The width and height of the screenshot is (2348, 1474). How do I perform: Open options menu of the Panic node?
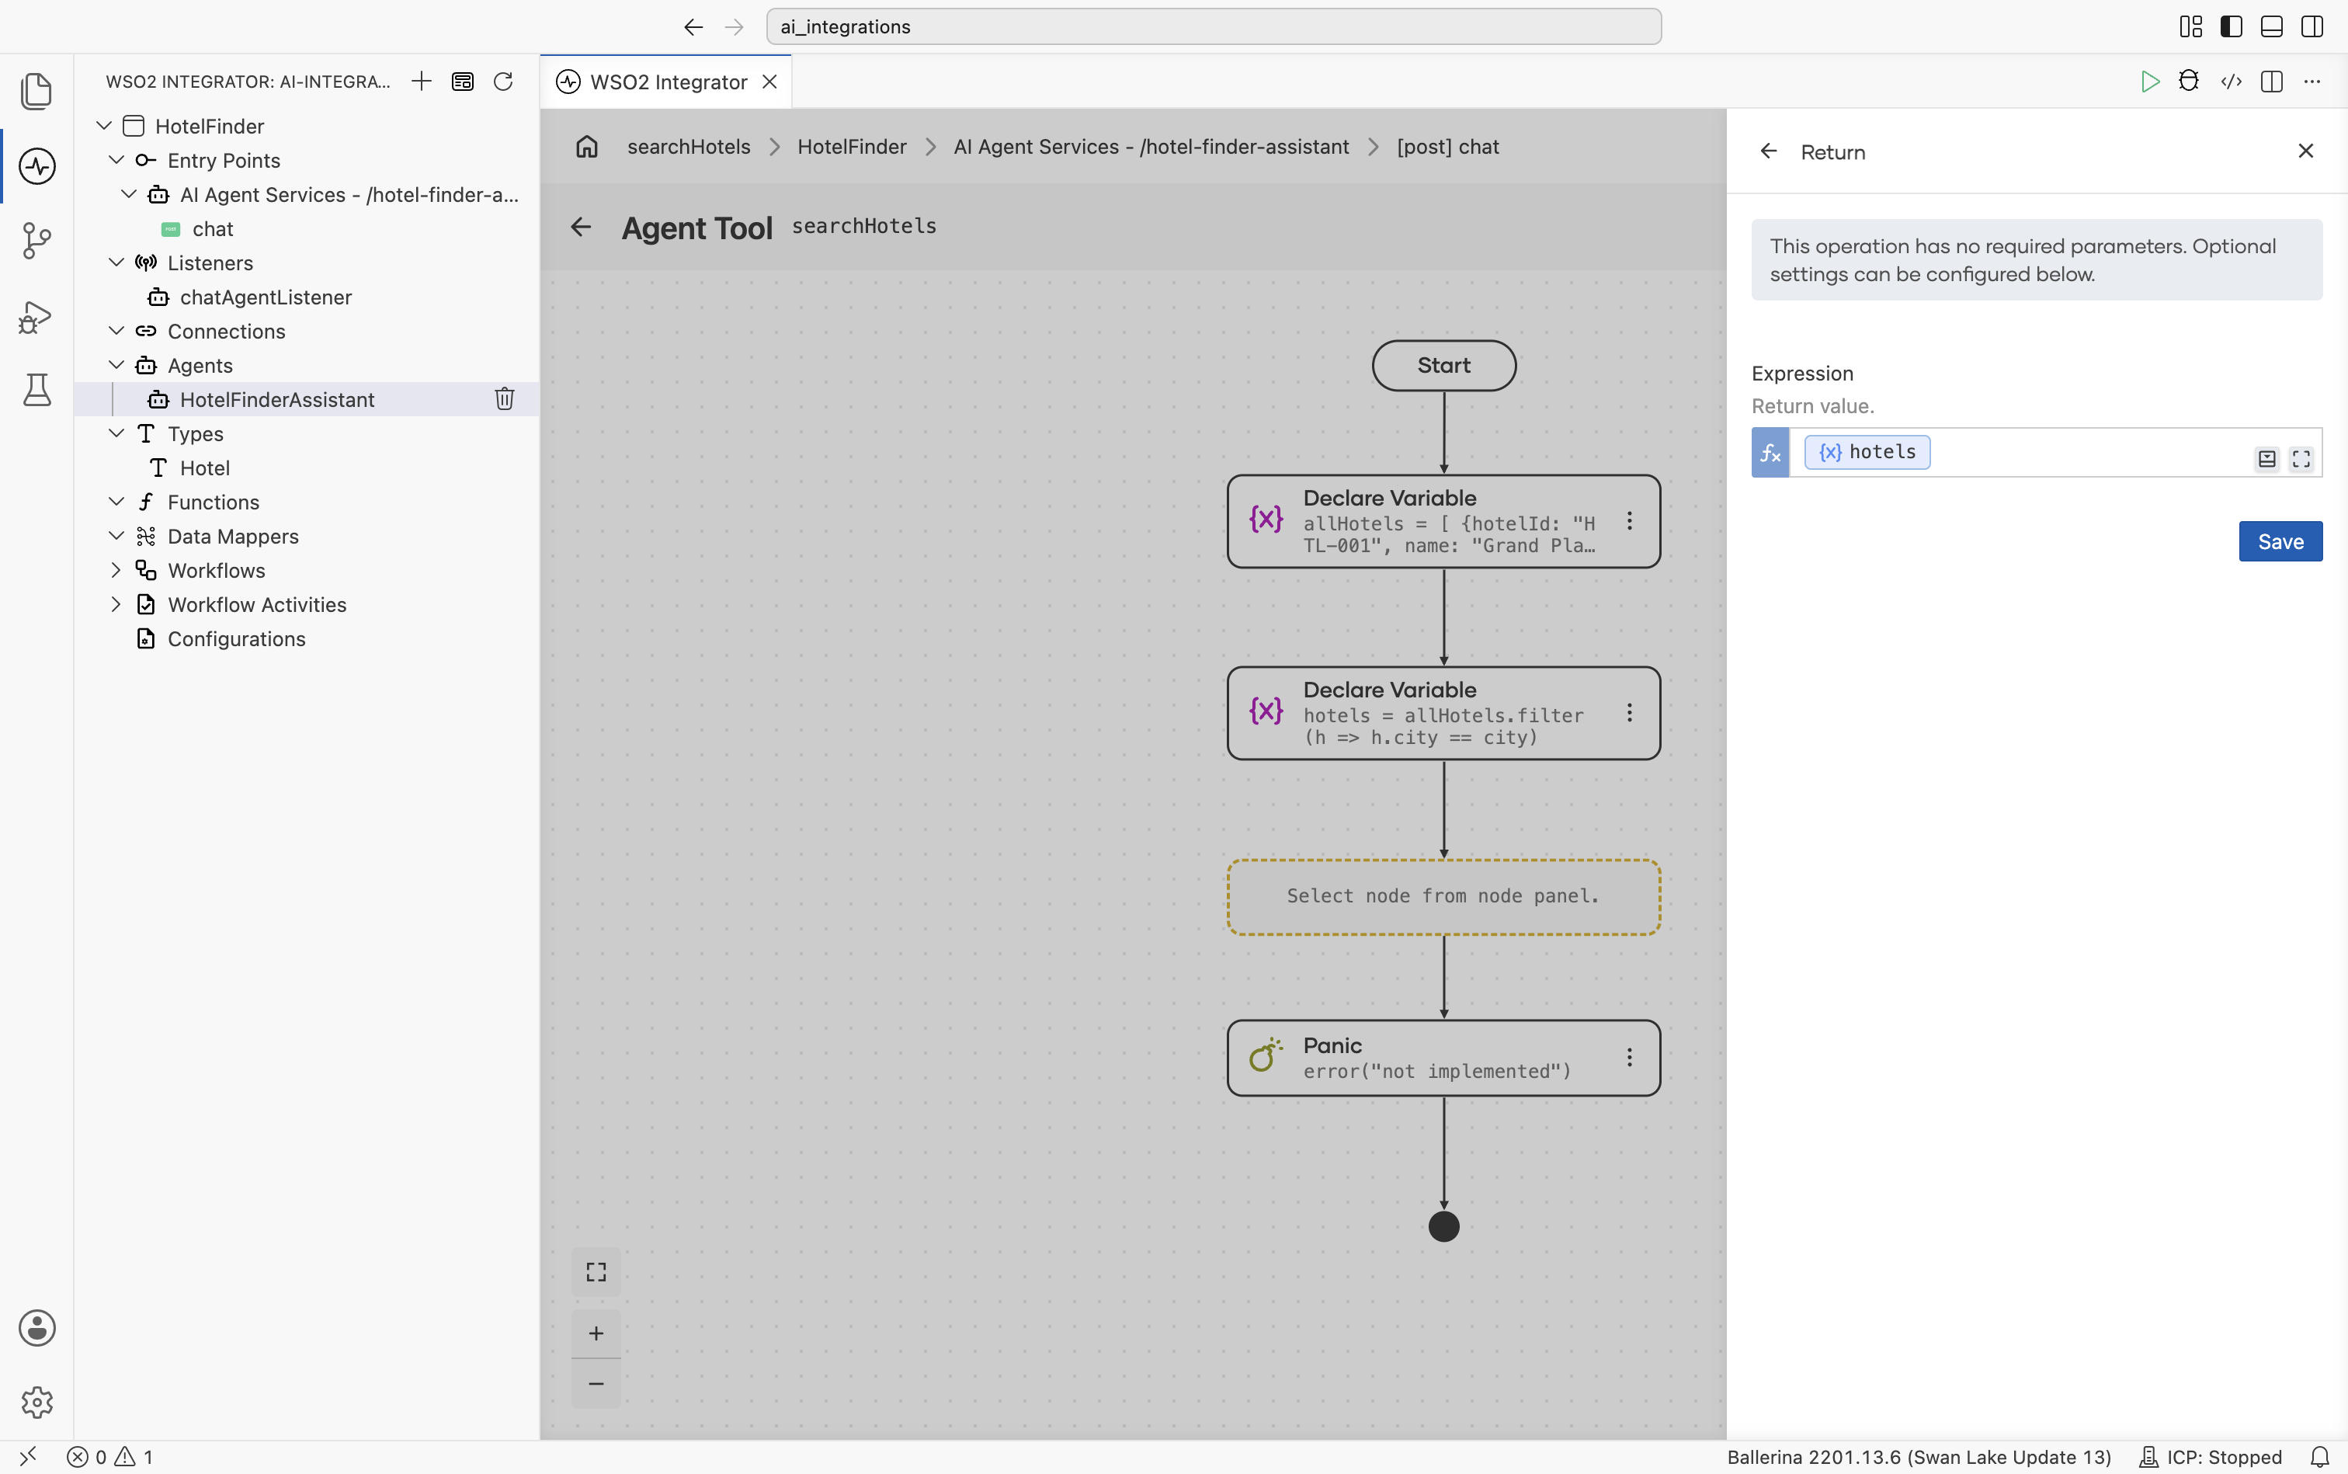(1629, 1058)
